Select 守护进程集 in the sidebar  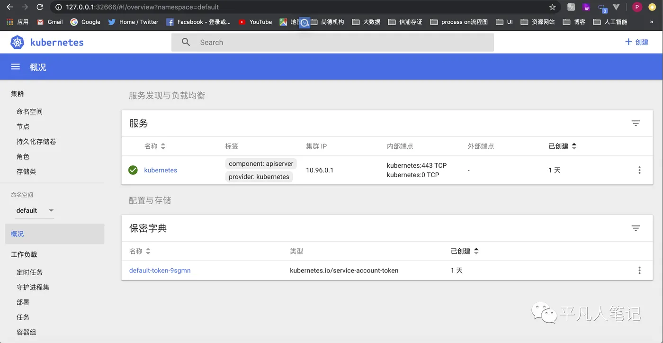[x=33, y=287]
